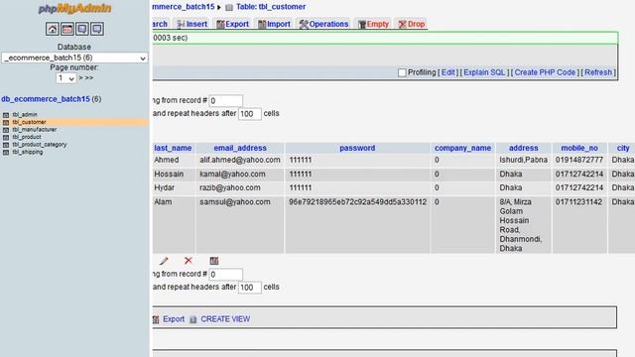
Task: Sort by last_name column header
Action: (x=173, y=148)
